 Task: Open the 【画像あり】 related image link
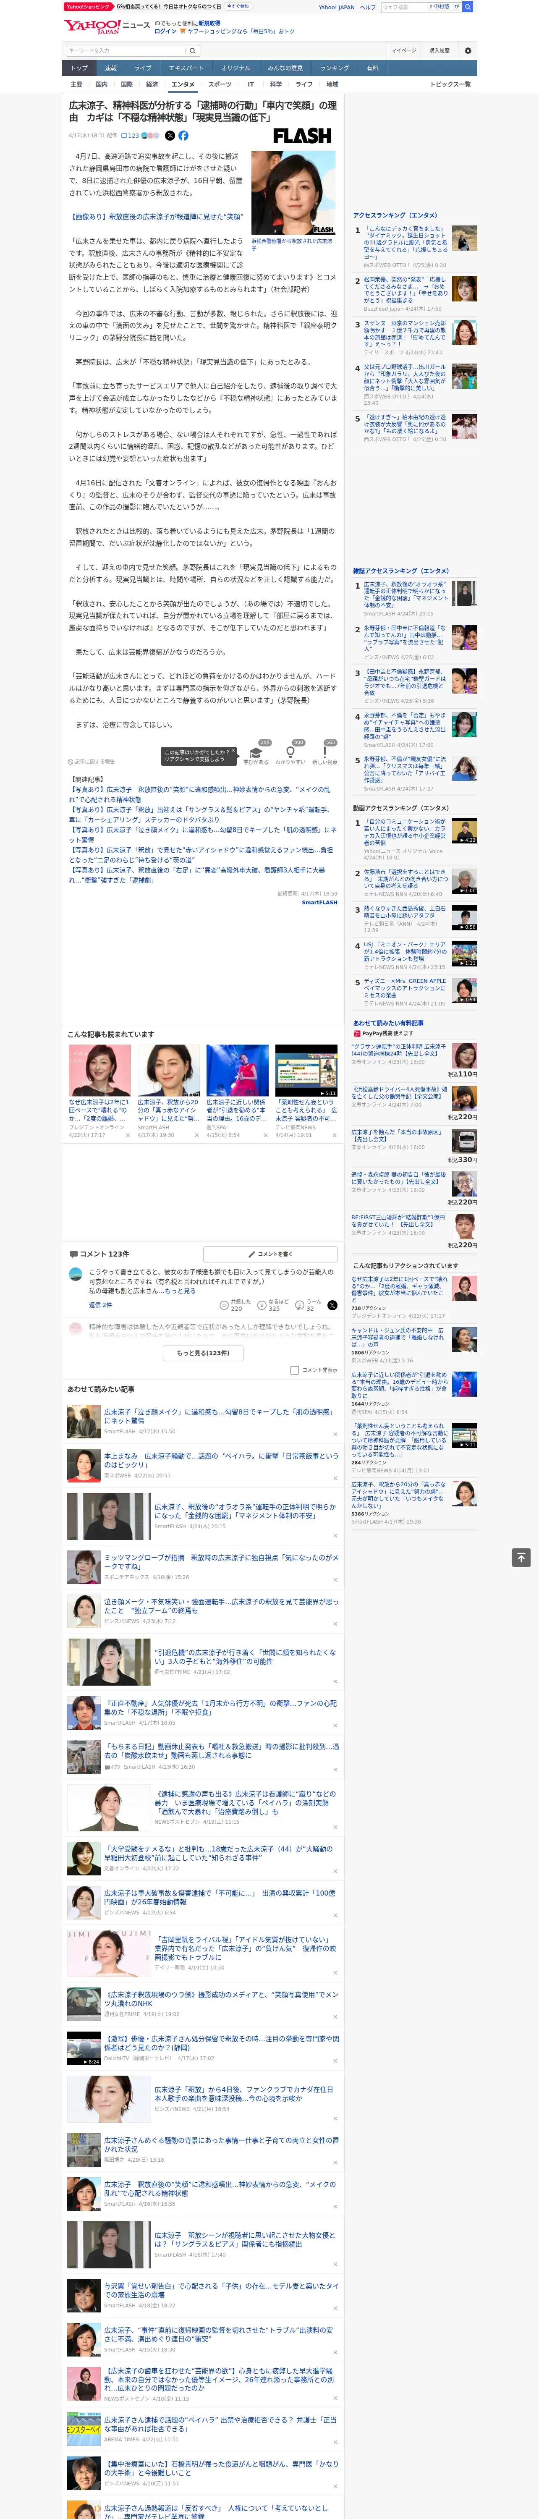click(x=157, y=217)
